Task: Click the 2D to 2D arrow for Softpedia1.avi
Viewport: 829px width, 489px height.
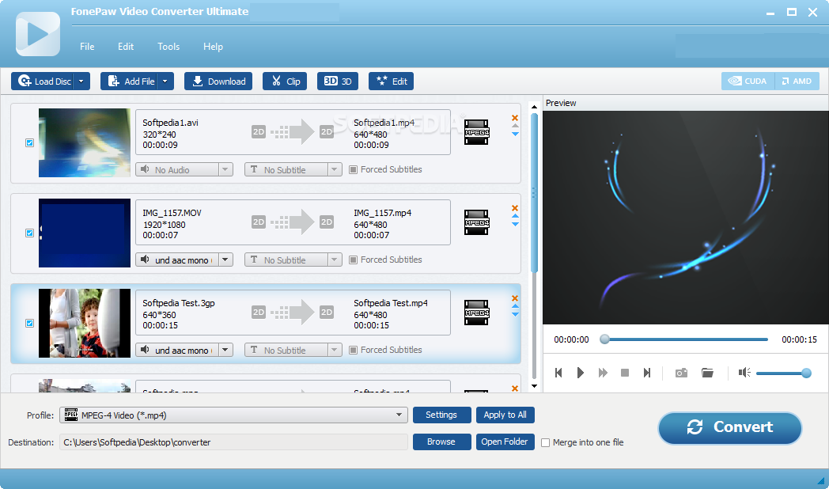Action: pos(293,132)
